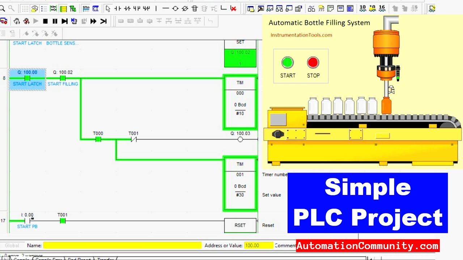
Task: Open the Compile tab in the output window
Action: tap(21, 259)
